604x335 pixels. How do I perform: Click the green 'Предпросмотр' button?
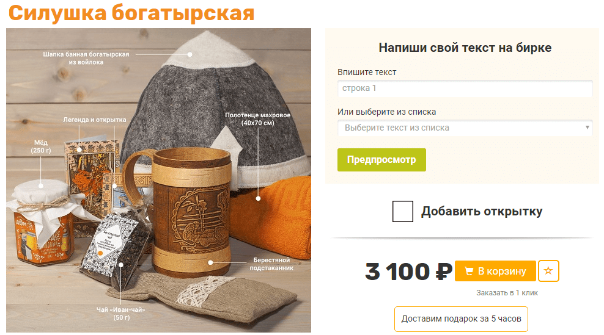click(381, 160)
